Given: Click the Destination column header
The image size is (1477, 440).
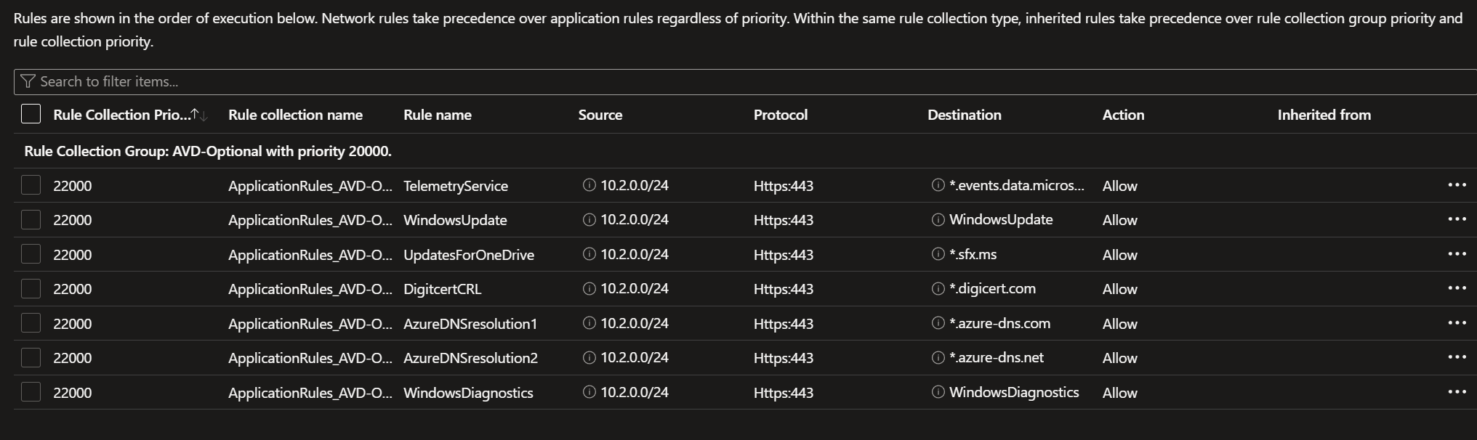Looking at the screenshot, I should [x=964, y=115].
